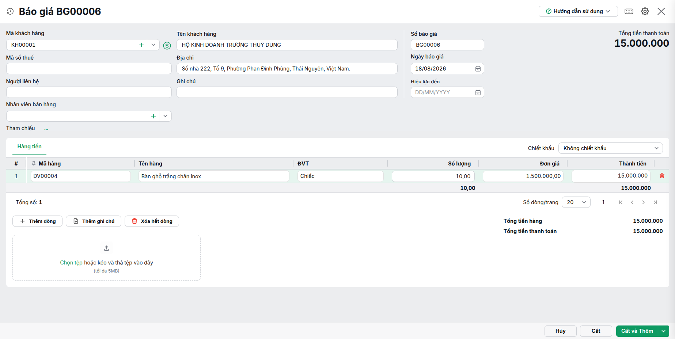Open the Chiết khấu dropdown
Screen dimensions: 675x339
pos(610,148)
